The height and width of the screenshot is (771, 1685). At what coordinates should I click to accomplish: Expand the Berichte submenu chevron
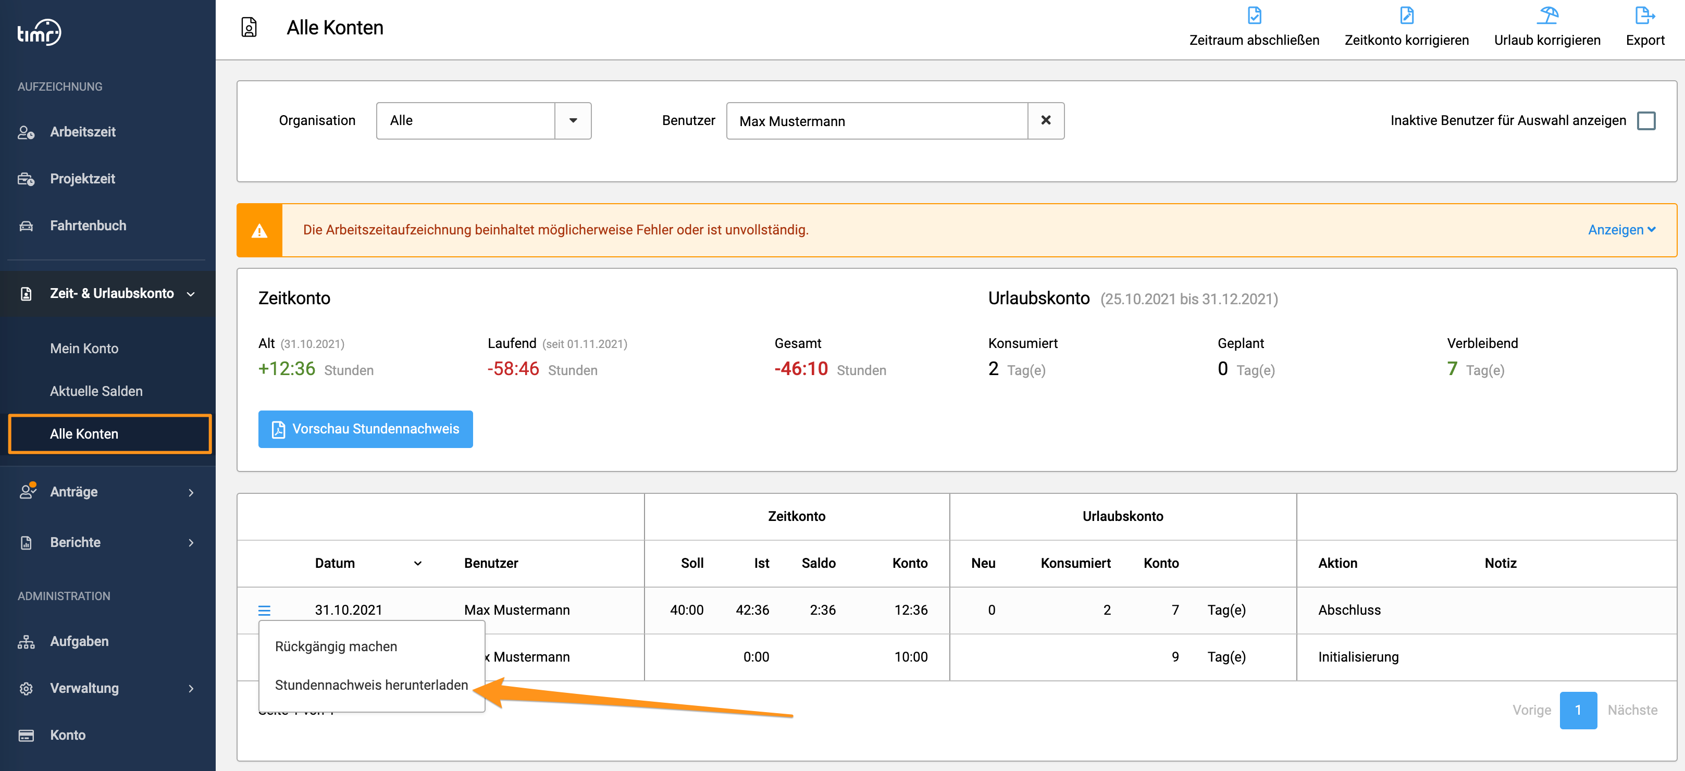[191, 542]
